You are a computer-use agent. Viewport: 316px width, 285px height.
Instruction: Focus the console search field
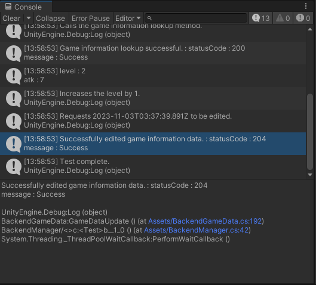coord(196,18)
